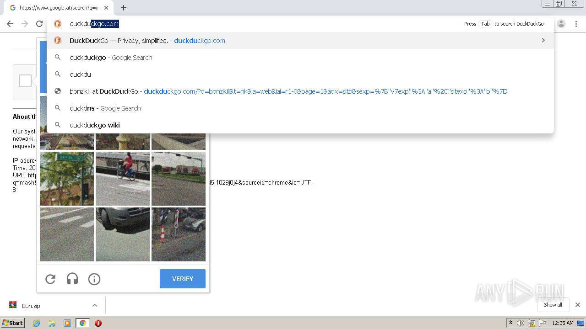Select captcha tile with cyclist in red
The width and height of the screenshot is (586, 329).
point(123,179)
